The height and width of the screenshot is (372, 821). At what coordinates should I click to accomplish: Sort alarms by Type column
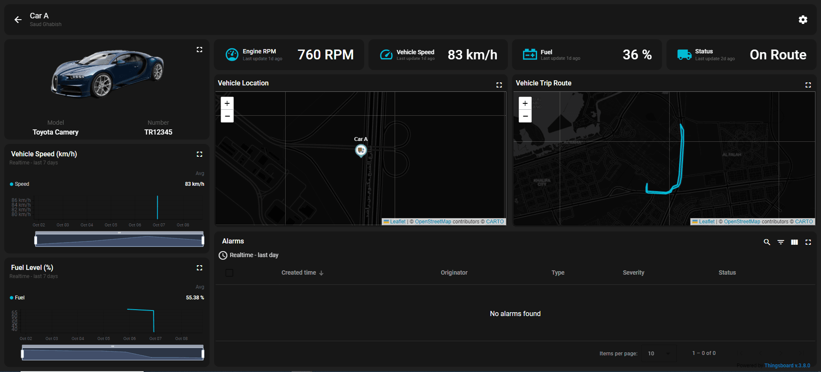tap(558, 272)
